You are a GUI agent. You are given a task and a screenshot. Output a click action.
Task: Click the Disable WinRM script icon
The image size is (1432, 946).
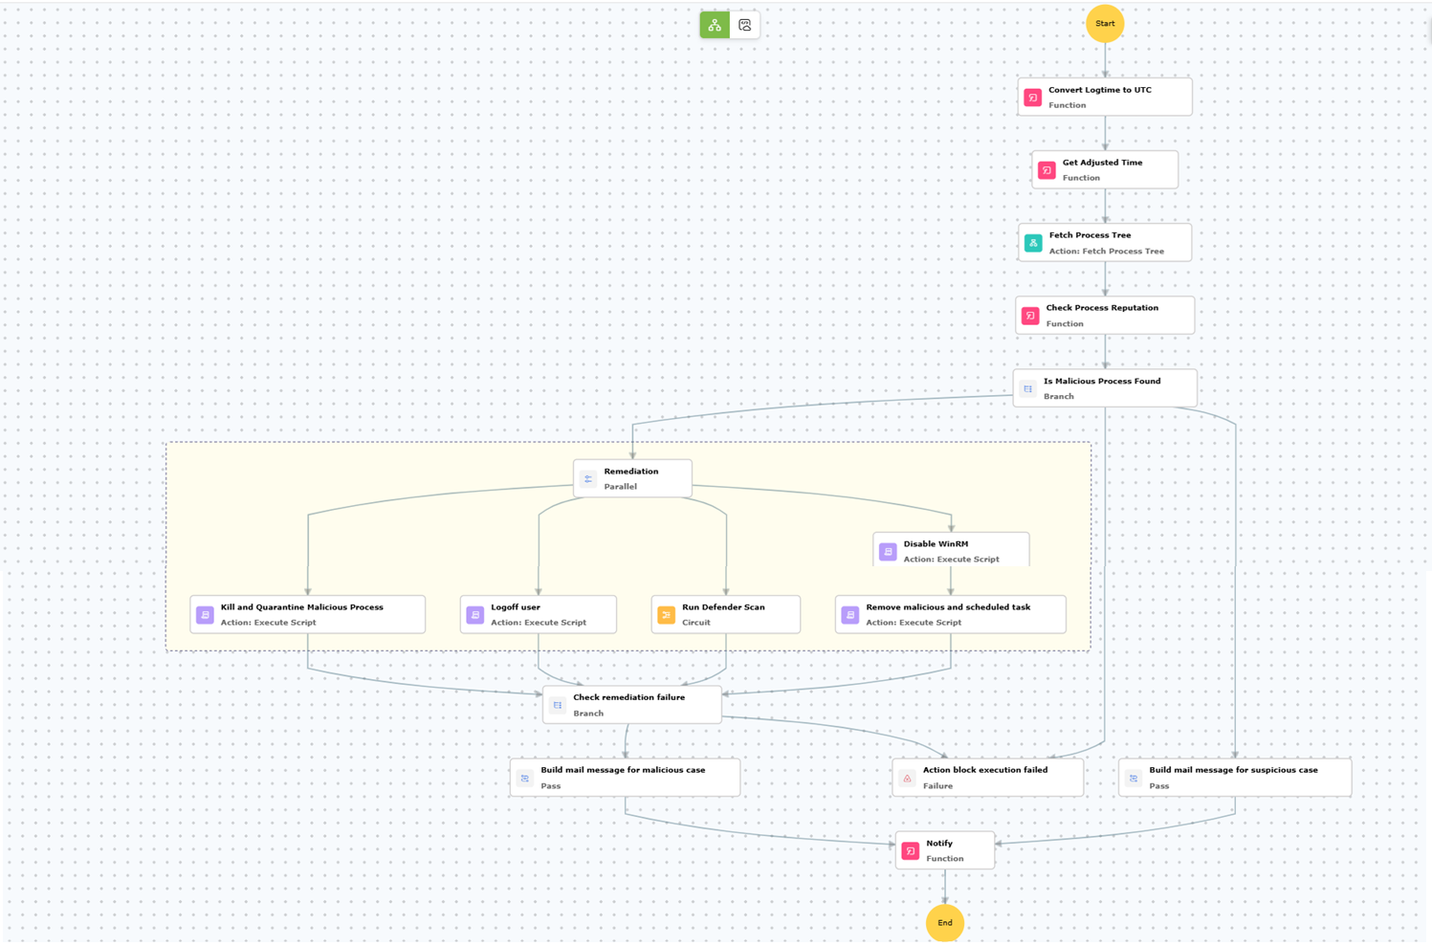click(888, 552)
